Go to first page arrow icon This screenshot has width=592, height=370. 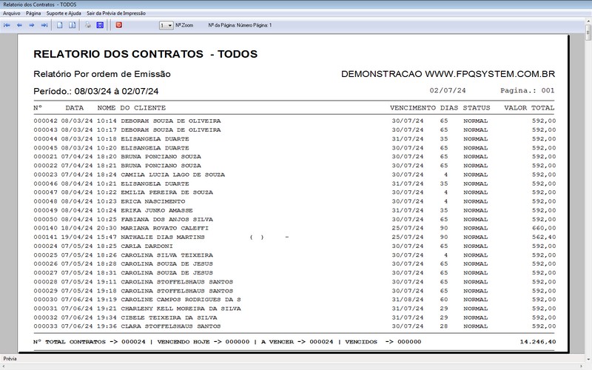pyautogui.click(x=7, y=25)
